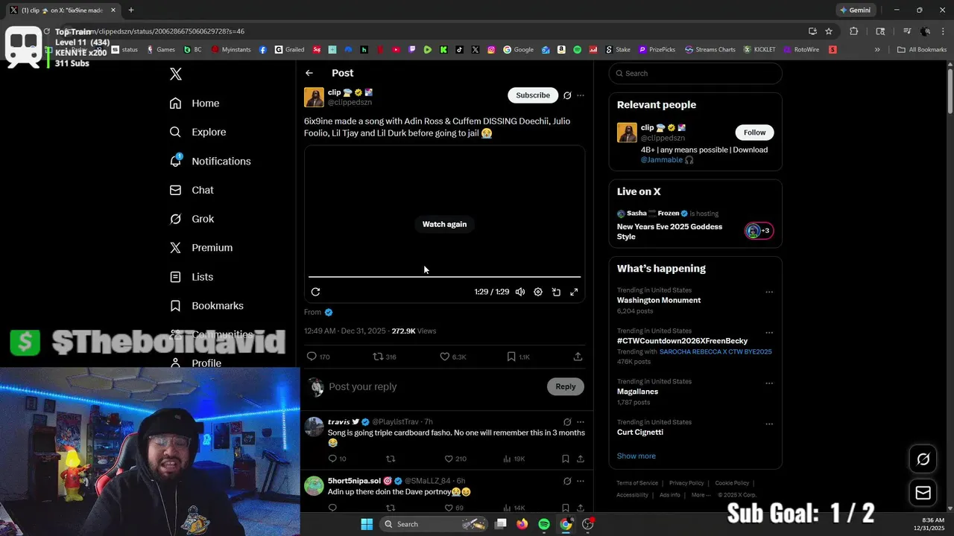Open floating Grok button
954x536 pixels.
pyautogui.click(x=923, y=459)
